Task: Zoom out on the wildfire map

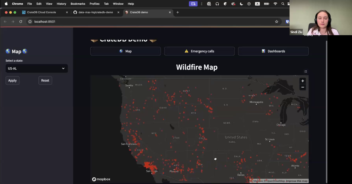Action: point(302,87)
